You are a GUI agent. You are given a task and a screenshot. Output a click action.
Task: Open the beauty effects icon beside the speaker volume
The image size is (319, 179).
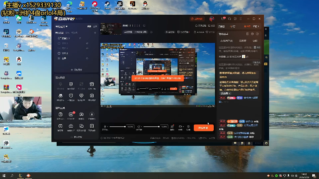[172, 127]
